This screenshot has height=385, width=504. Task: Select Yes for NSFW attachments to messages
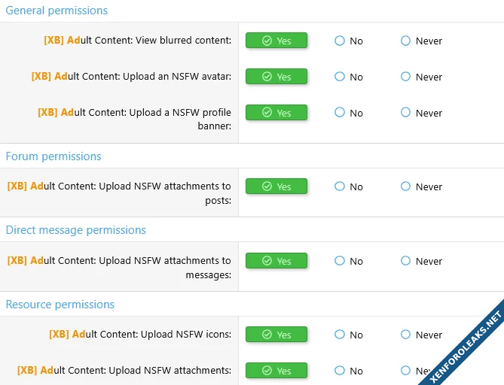click(276, 261)
